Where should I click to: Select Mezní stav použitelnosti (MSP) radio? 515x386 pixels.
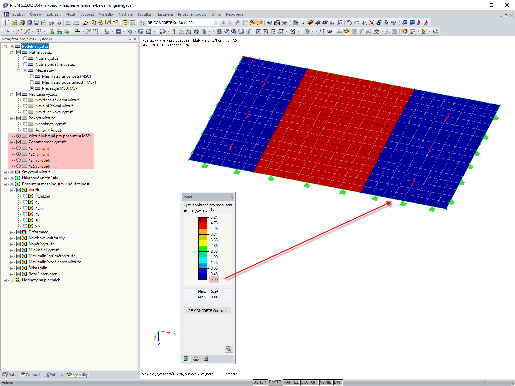pos(32,82)
